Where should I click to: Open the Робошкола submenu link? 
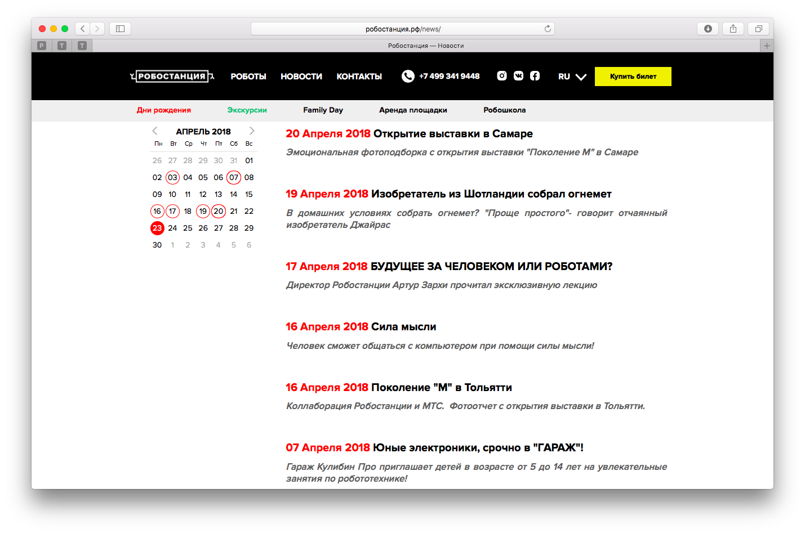(x=505, y=110)
